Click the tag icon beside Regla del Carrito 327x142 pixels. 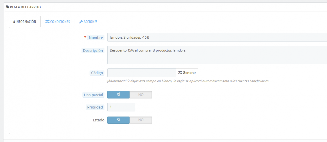8,7
